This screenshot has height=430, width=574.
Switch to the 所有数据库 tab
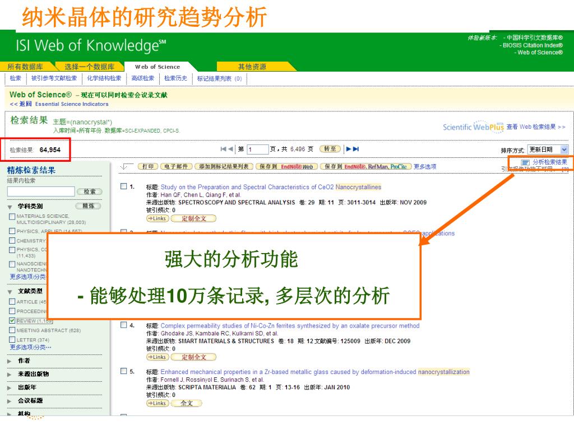pyautogui.click(x=25, y=67)
